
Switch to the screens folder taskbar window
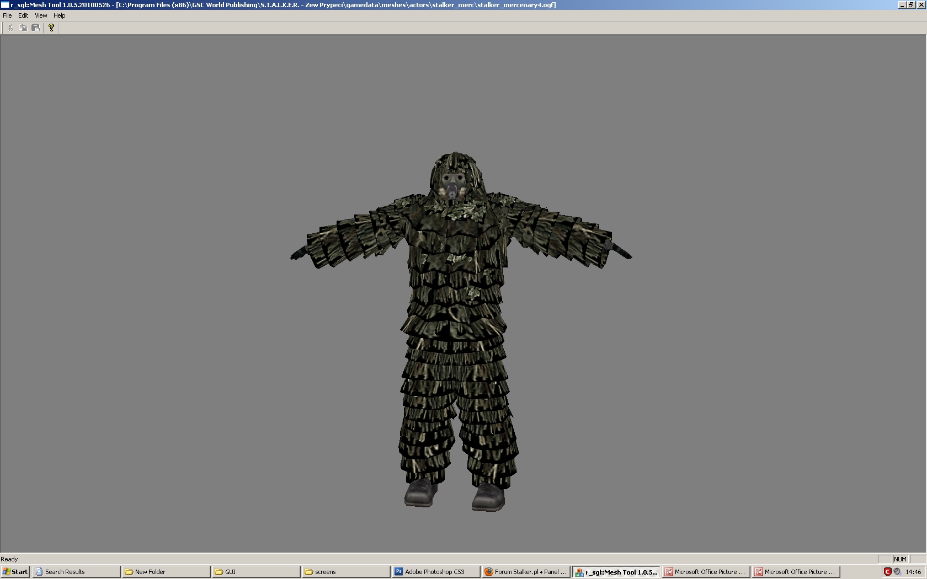(x=346, y=572)
